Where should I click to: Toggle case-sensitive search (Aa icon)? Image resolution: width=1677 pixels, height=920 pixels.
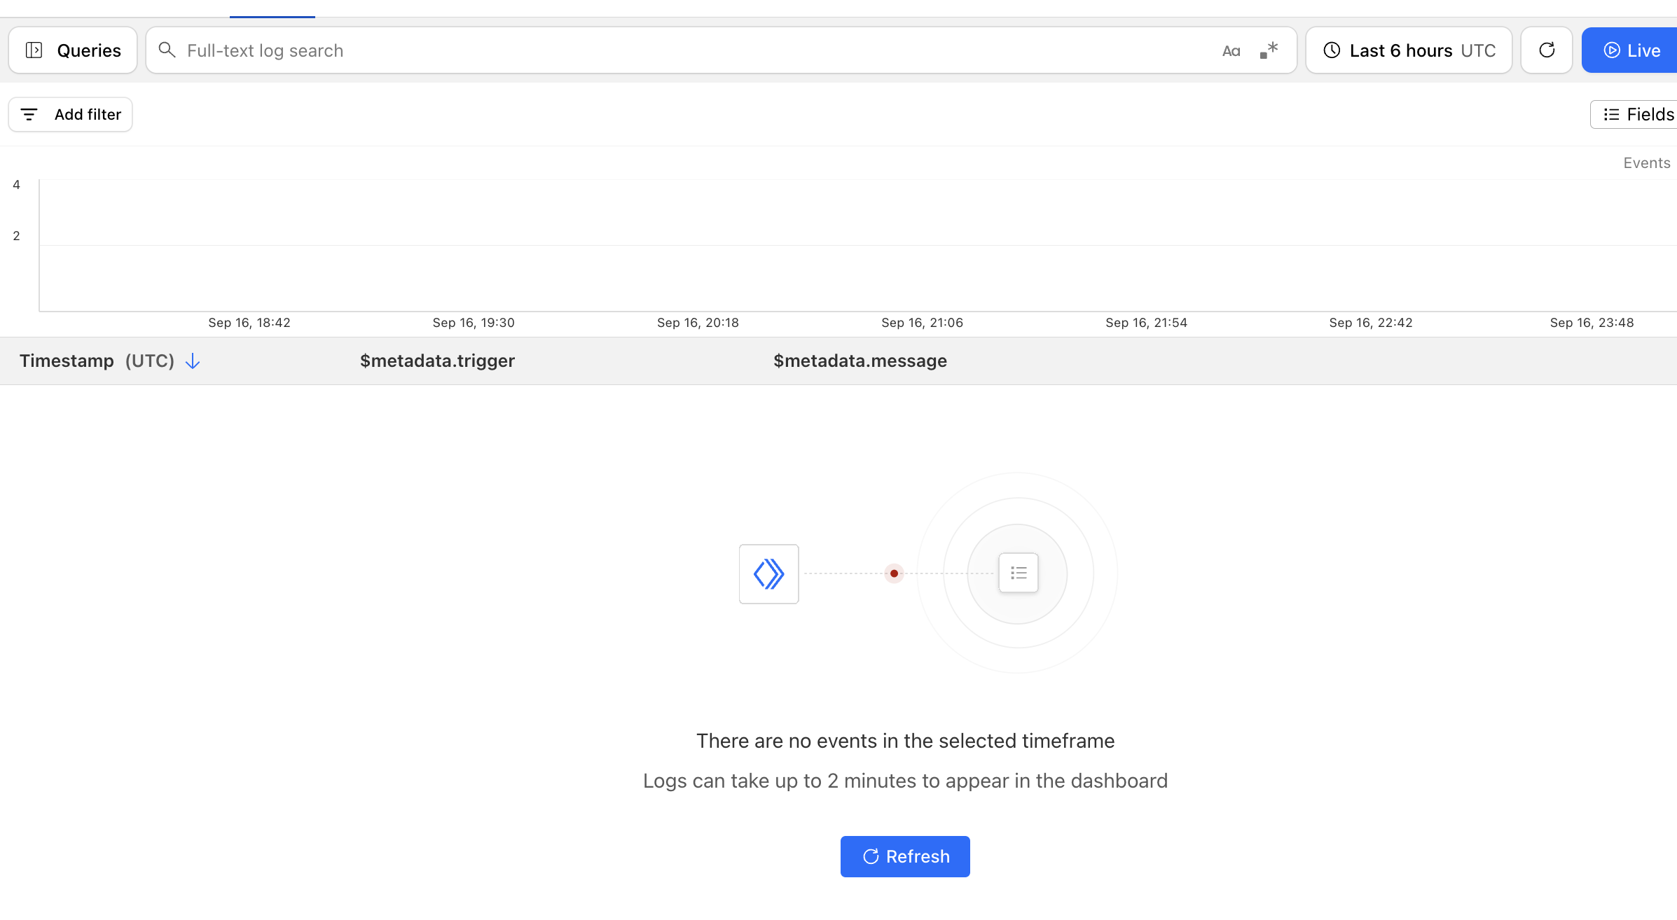tap(1231, 50)
